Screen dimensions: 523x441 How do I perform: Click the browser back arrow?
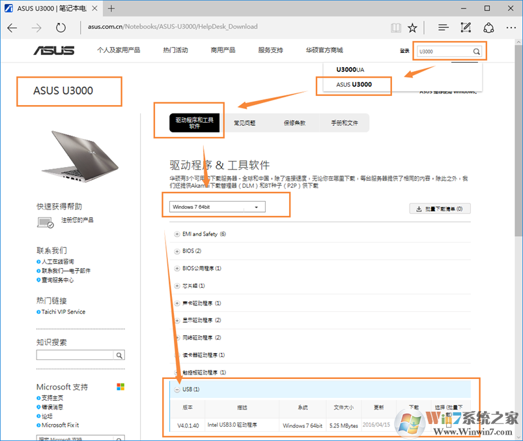click(12, 27)
